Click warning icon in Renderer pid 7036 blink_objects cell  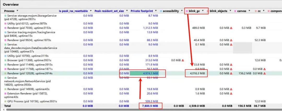pos(231,28)
